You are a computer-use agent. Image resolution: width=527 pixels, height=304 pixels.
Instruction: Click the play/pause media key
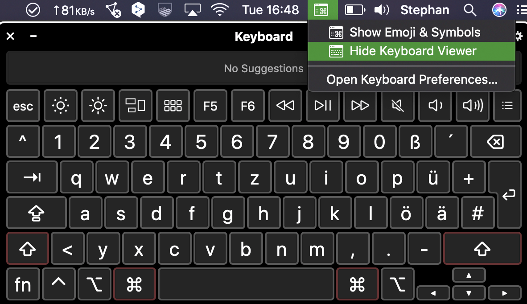coord(323,106)
